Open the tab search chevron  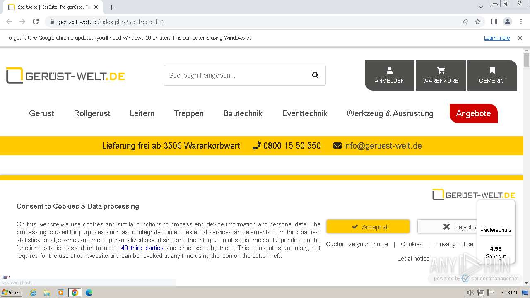(x=481, y=7)
